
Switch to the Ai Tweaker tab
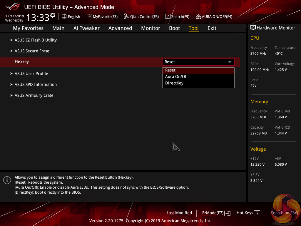(x=86, y=28)
